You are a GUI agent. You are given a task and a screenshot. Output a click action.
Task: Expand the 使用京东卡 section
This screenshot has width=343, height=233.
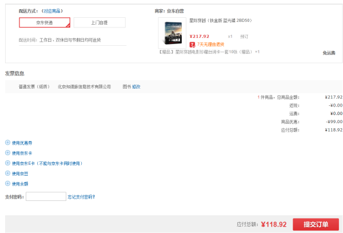tap(22, 153)
